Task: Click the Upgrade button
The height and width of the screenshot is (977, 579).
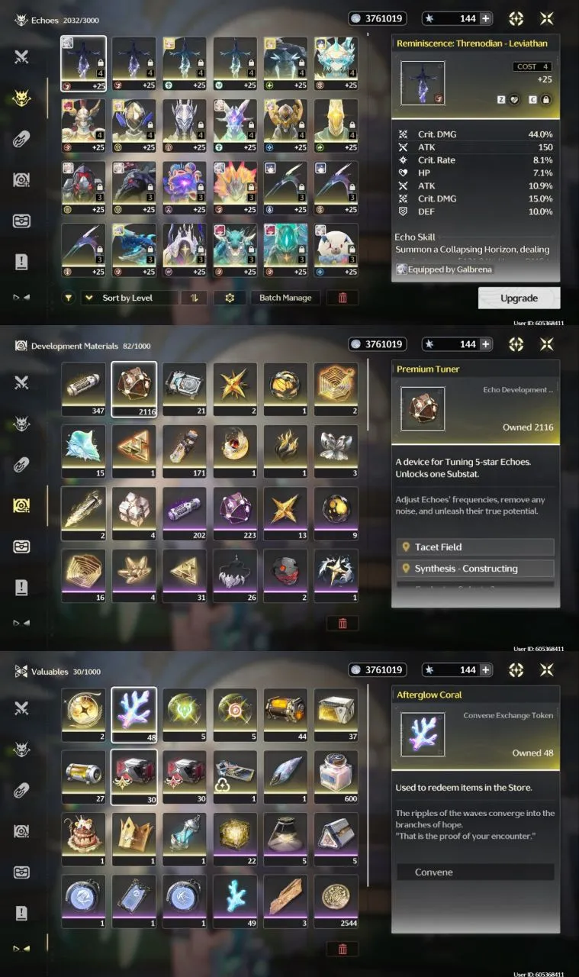Action: pos(519,298)
